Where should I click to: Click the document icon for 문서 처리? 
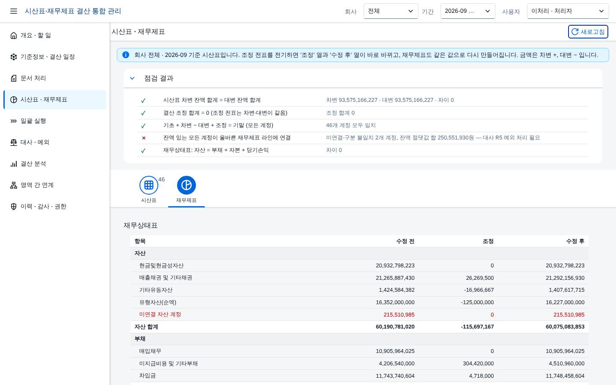point(14,78)
